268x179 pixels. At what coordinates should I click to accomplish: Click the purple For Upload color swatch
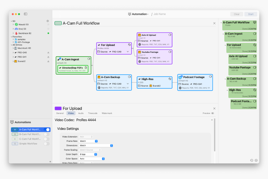click(x=58, y=109)
